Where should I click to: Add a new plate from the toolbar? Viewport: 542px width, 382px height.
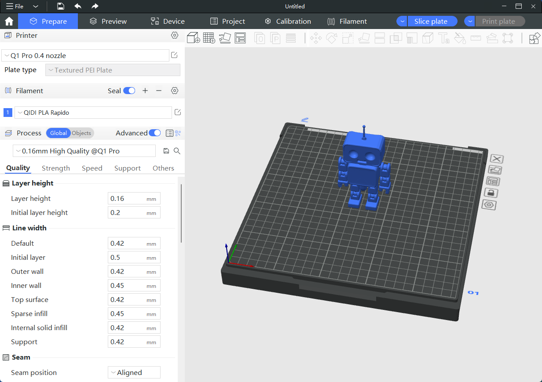click(209, 38)
